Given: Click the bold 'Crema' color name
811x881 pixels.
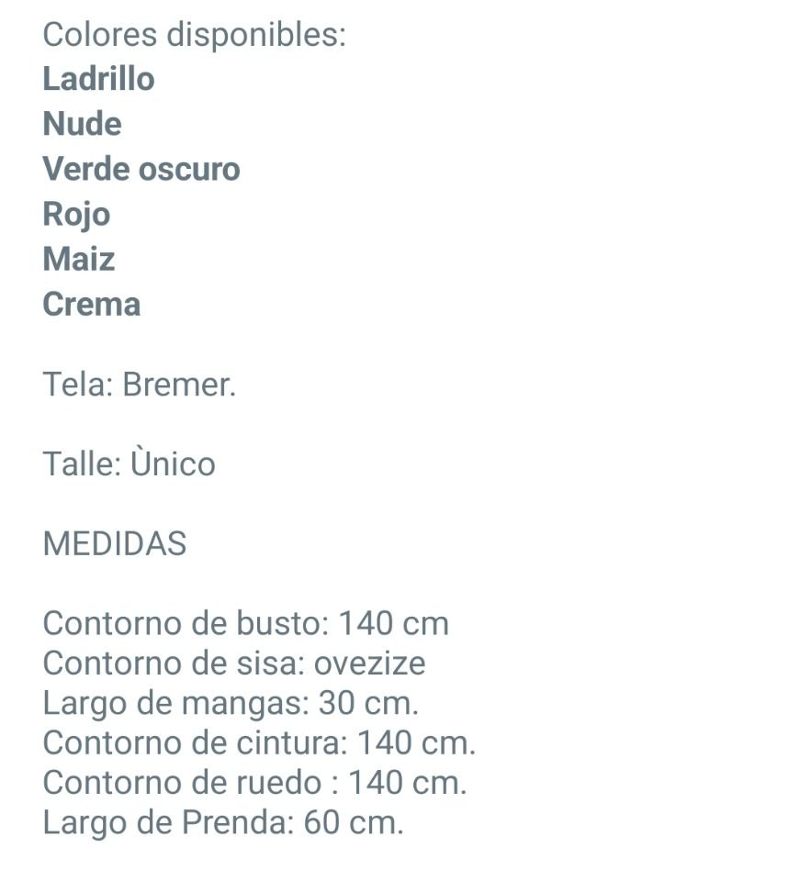Looking at the screenshot, I should pyautogui.click(x=92, y=304).
